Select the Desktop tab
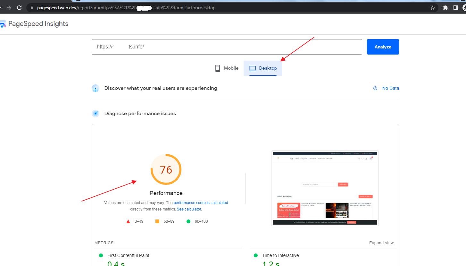This screenshot has height=266, width=466. click(x=263, y=68)
